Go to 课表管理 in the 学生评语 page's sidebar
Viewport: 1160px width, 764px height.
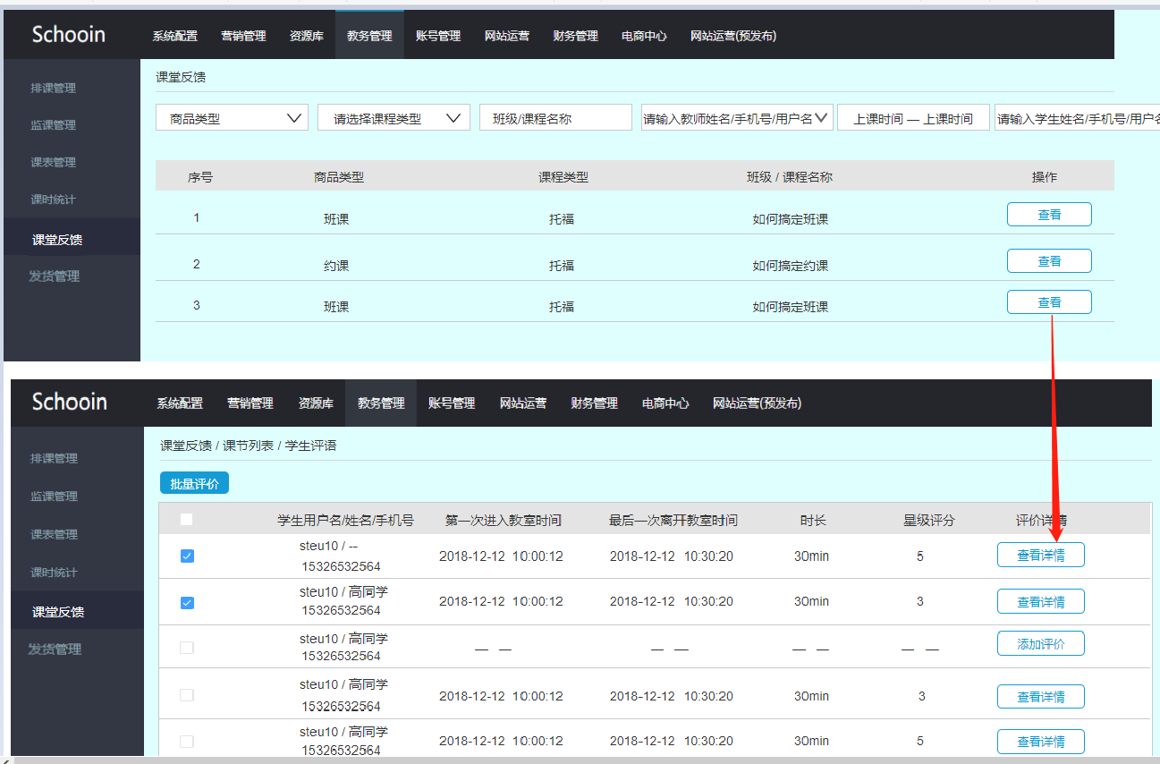(54, 534)
